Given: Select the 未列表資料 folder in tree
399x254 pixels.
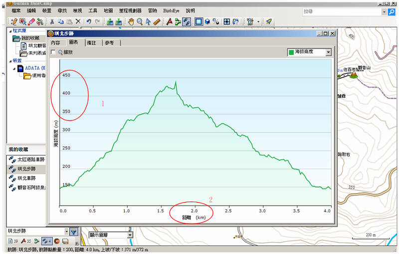Looking at the screenshot, I should pyautogui.click(x=33, y=53).
